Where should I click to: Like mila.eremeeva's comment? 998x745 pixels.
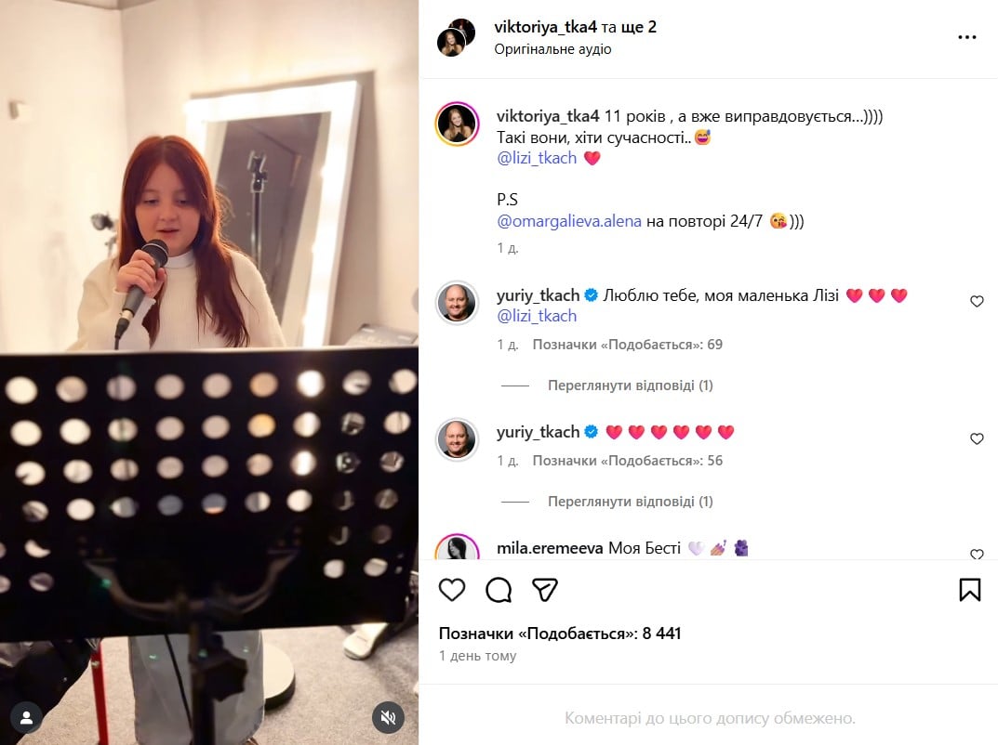[977, 555]
